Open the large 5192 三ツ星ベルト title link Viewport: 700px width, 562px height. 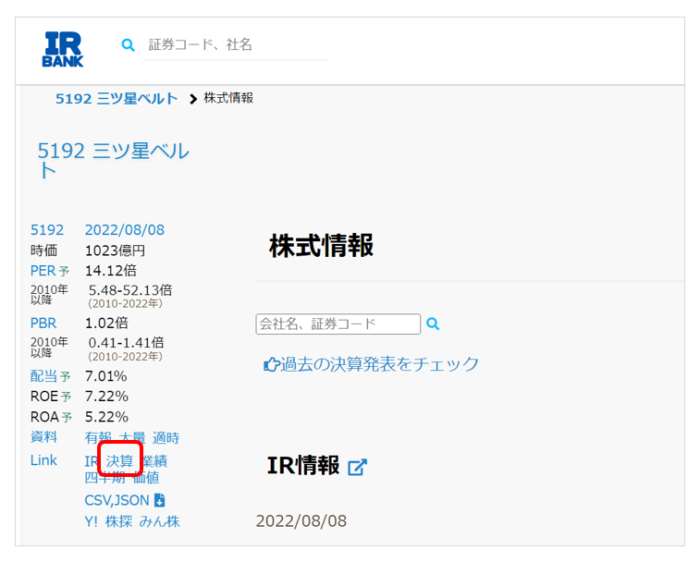(113, 161)
